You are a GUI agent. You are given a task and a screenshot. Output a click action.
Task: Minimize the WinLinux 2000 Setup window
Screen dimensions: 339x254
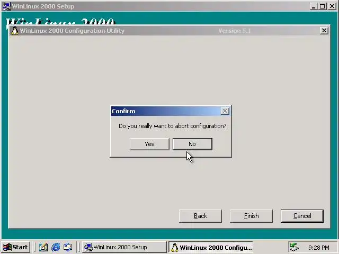(313, 6)
